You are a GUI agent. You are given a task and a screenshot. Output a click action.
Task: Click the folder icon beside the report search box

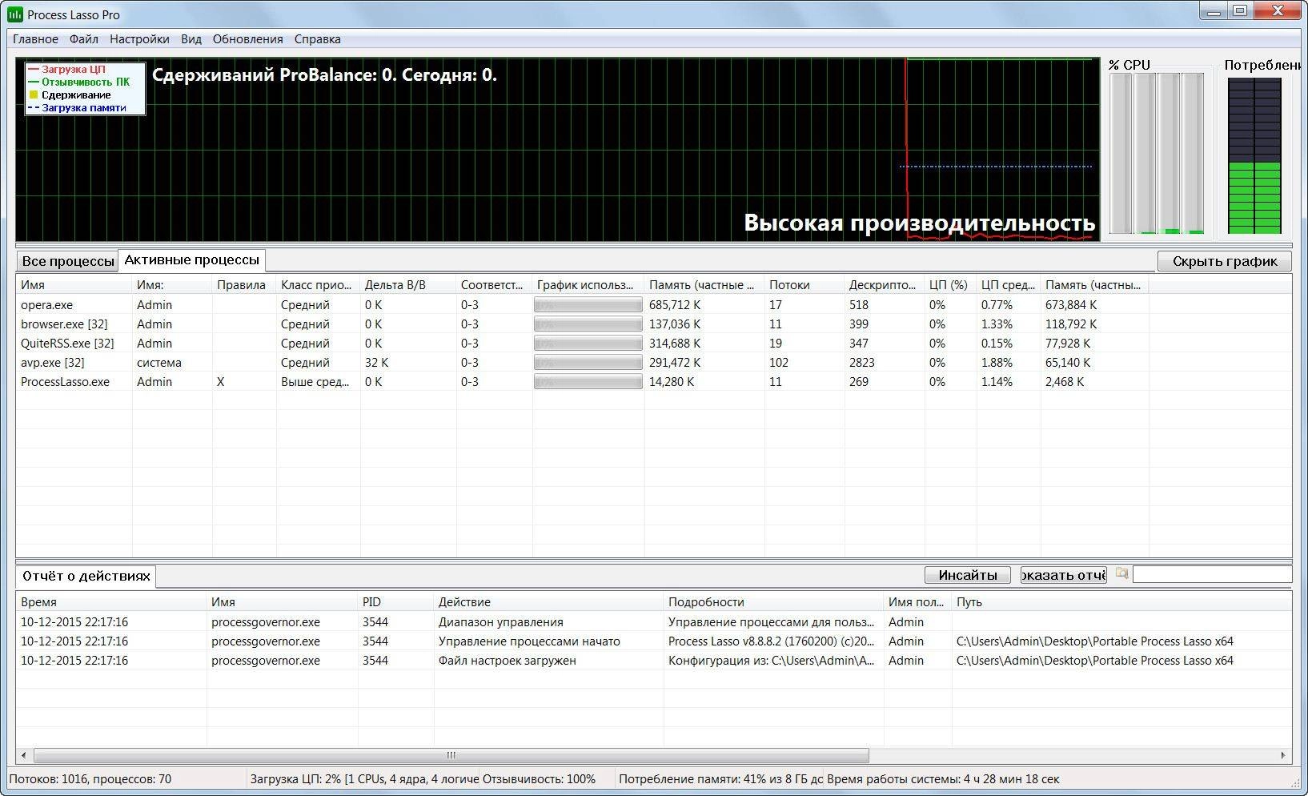point(1121,574)
